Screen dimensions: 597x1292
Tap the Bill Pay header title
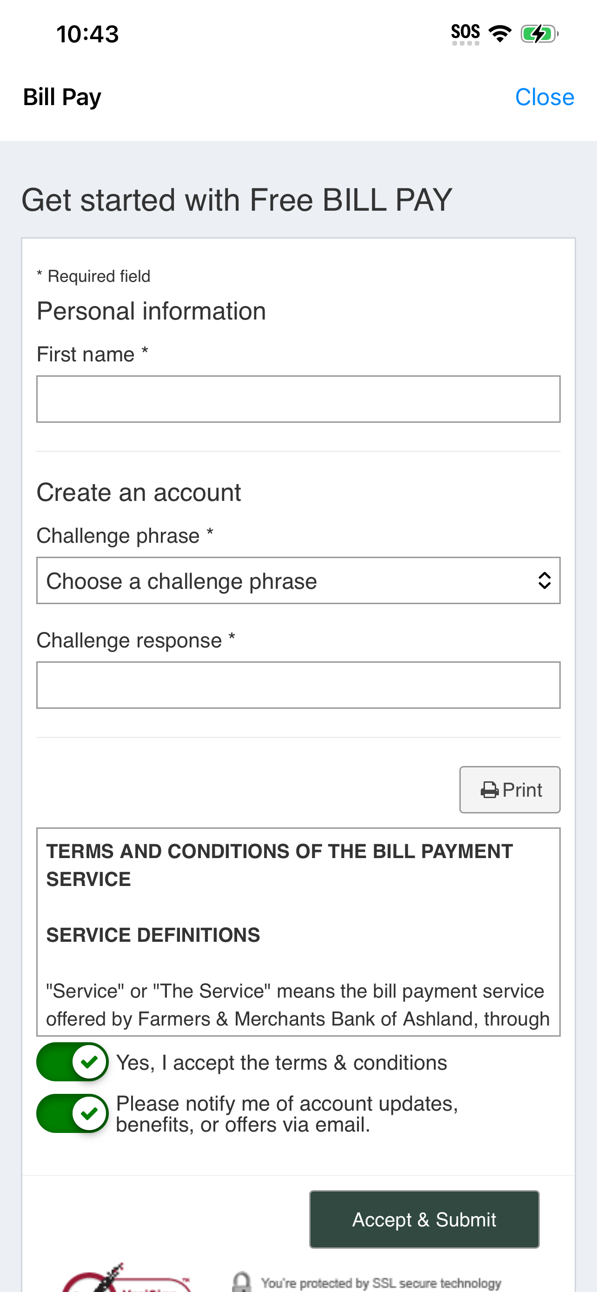(x=62, y=97)
